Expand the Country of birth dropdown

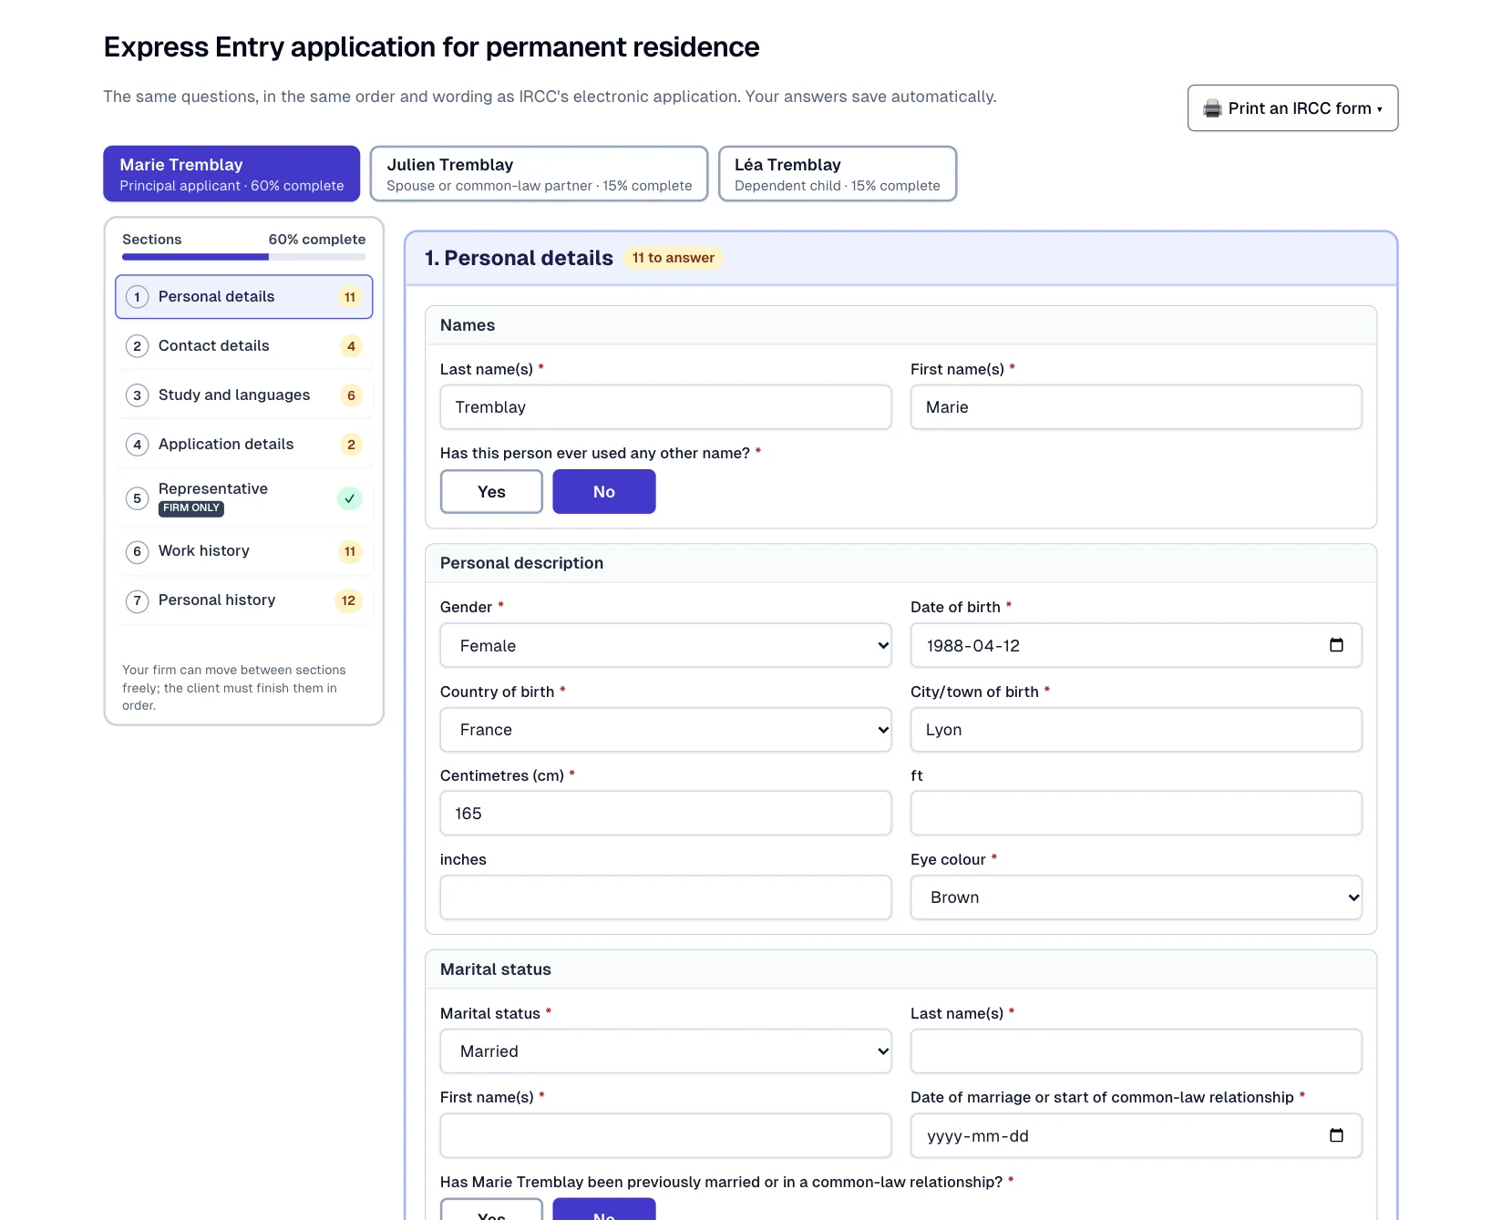[x=666, y=730]
